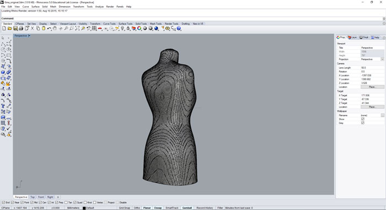This screenshot has height=210, width=386.
Task: Click the Camera Location Place button
Action: [x=372, y=87]
